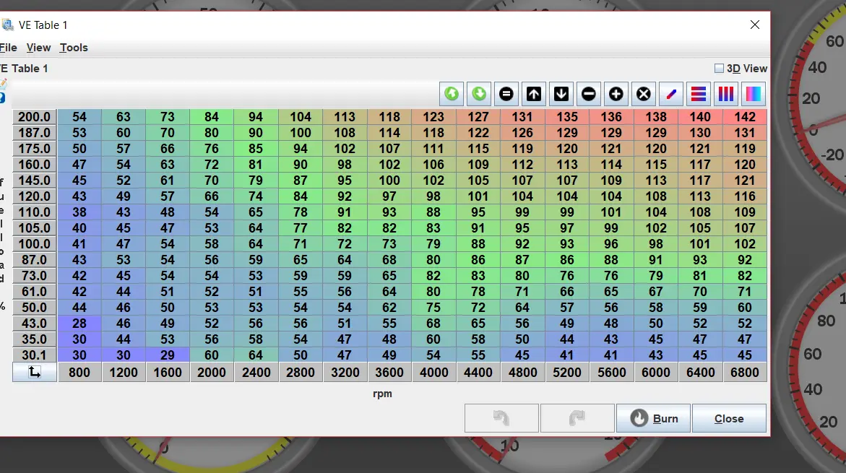Click the set-equal (=) toolbar icon
Screen dimensions: 846x473
[x=506, y=94]
